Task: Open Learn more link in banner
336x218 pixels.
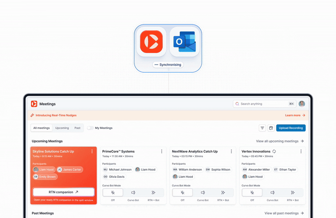Action: click(295, 116)
